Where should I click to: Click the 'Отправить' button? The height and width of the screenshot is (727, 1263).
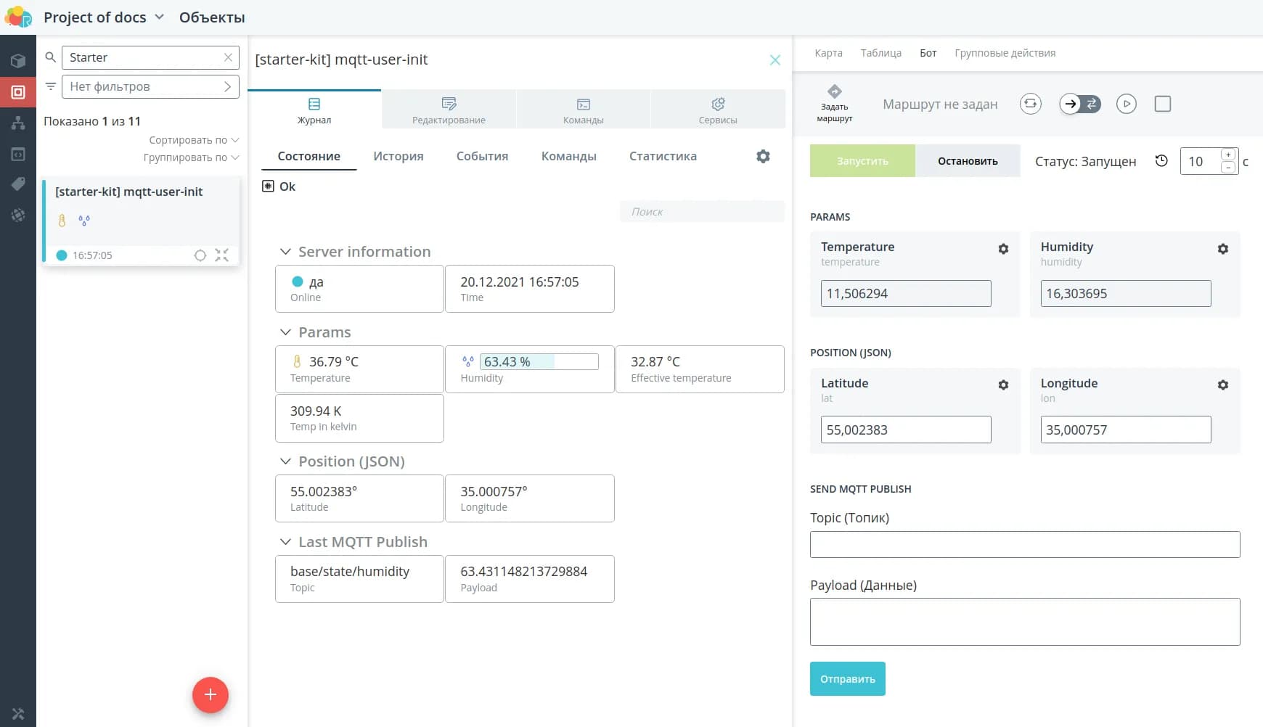847,679
